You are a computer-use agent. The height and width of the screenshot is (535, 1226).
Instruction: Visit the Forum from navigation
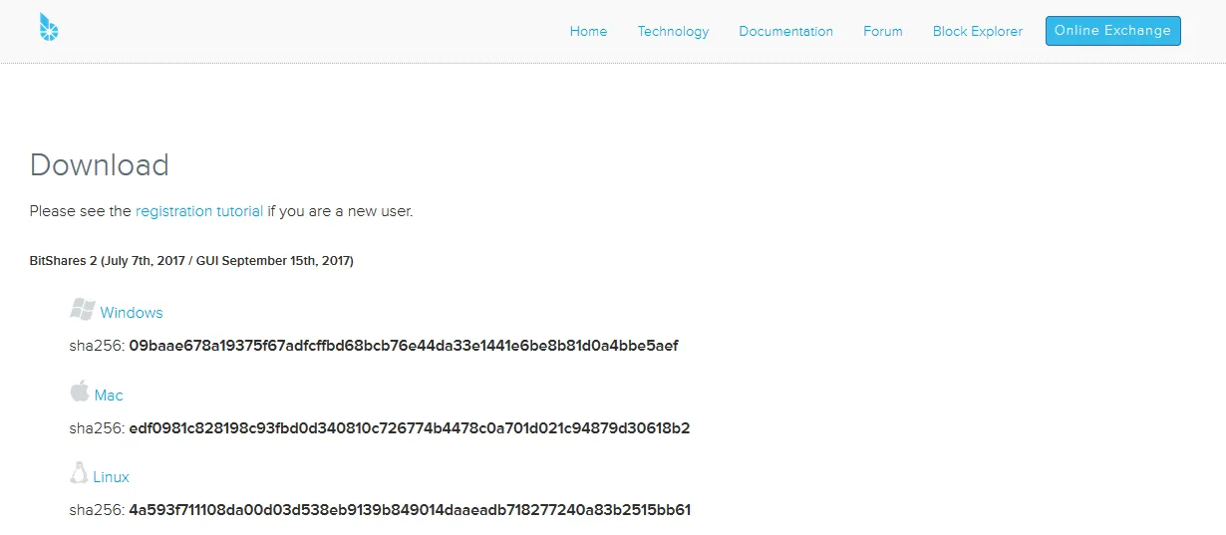pyautogui.click(x=883, y=31)
